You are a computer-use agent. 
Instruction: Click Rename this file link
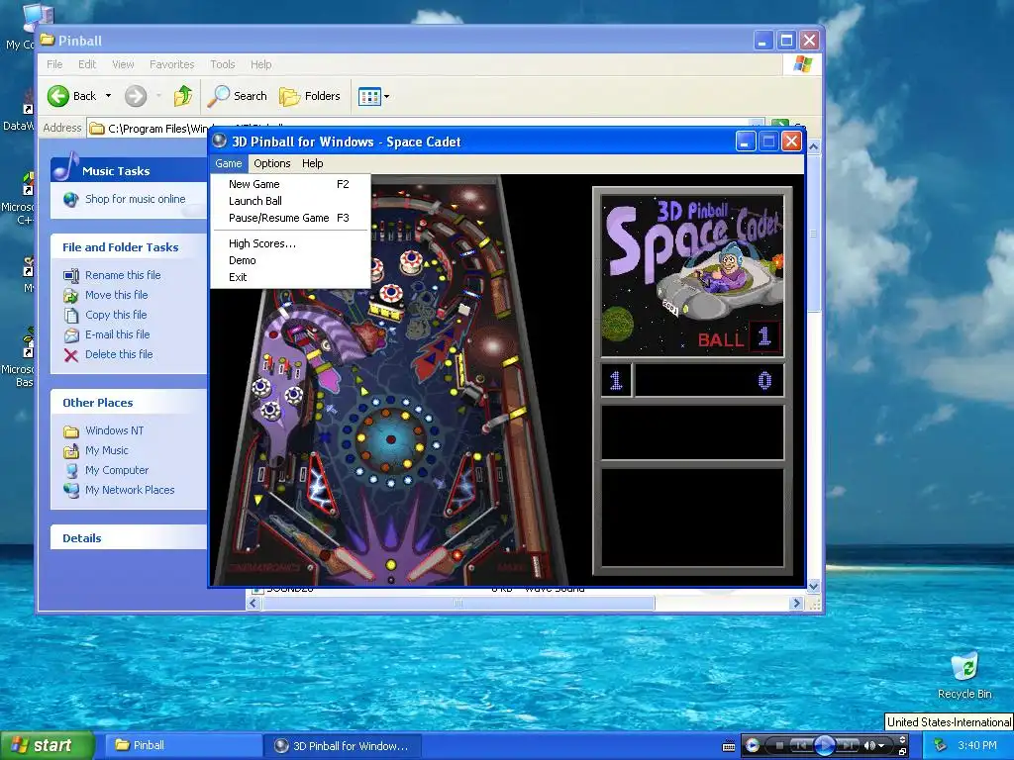tap(123, 275)
